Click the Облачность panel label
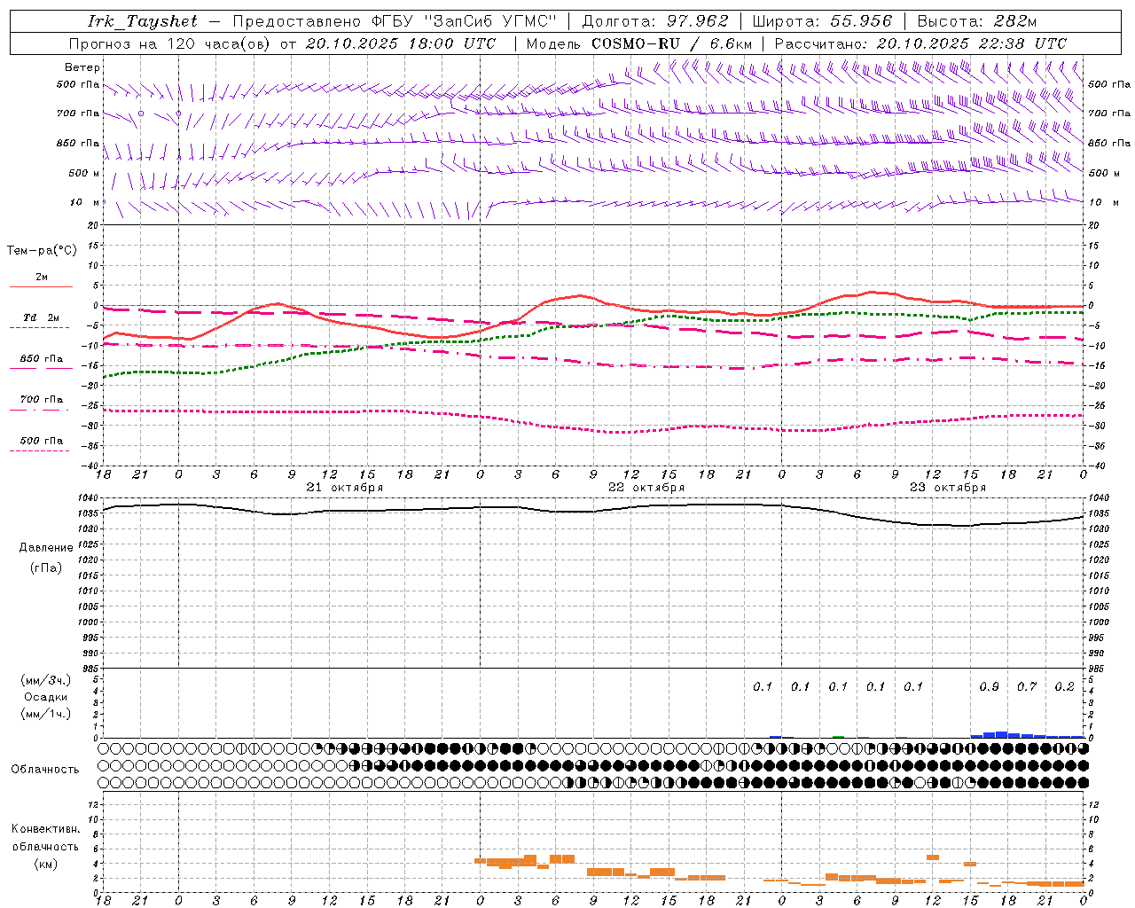 [45, 770]
